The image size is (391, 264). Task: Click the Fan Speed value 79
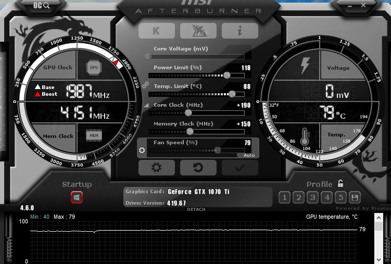pyautogui.click(x=247, y=143)
